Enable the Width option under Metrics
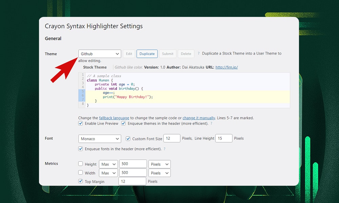The image size is (339, 203). coord(80,173)
